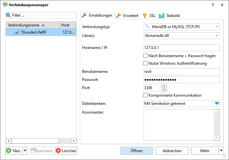Increase the port number with up arrow
This screenshot has width=229, height=160.
[x=165, y=86]
